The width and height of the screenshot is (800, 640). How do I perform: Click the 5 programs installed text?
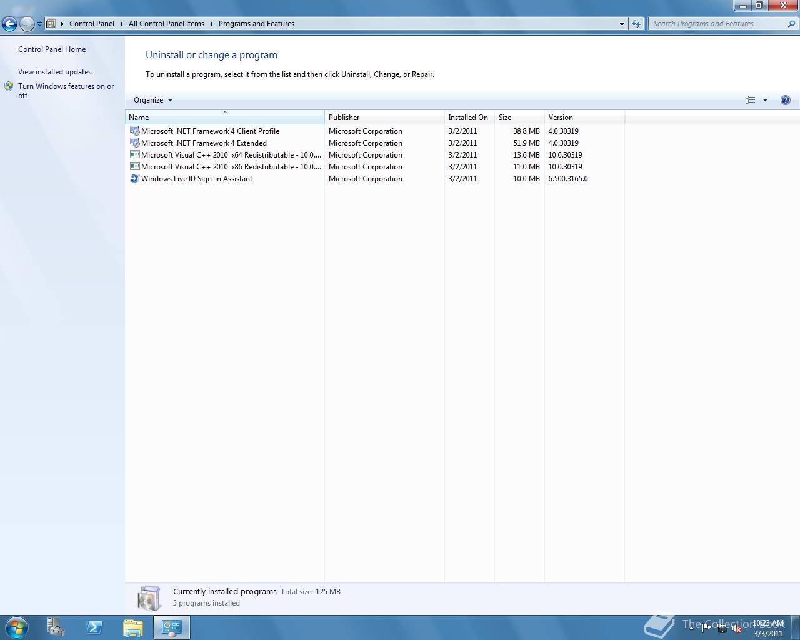point(206,604)
